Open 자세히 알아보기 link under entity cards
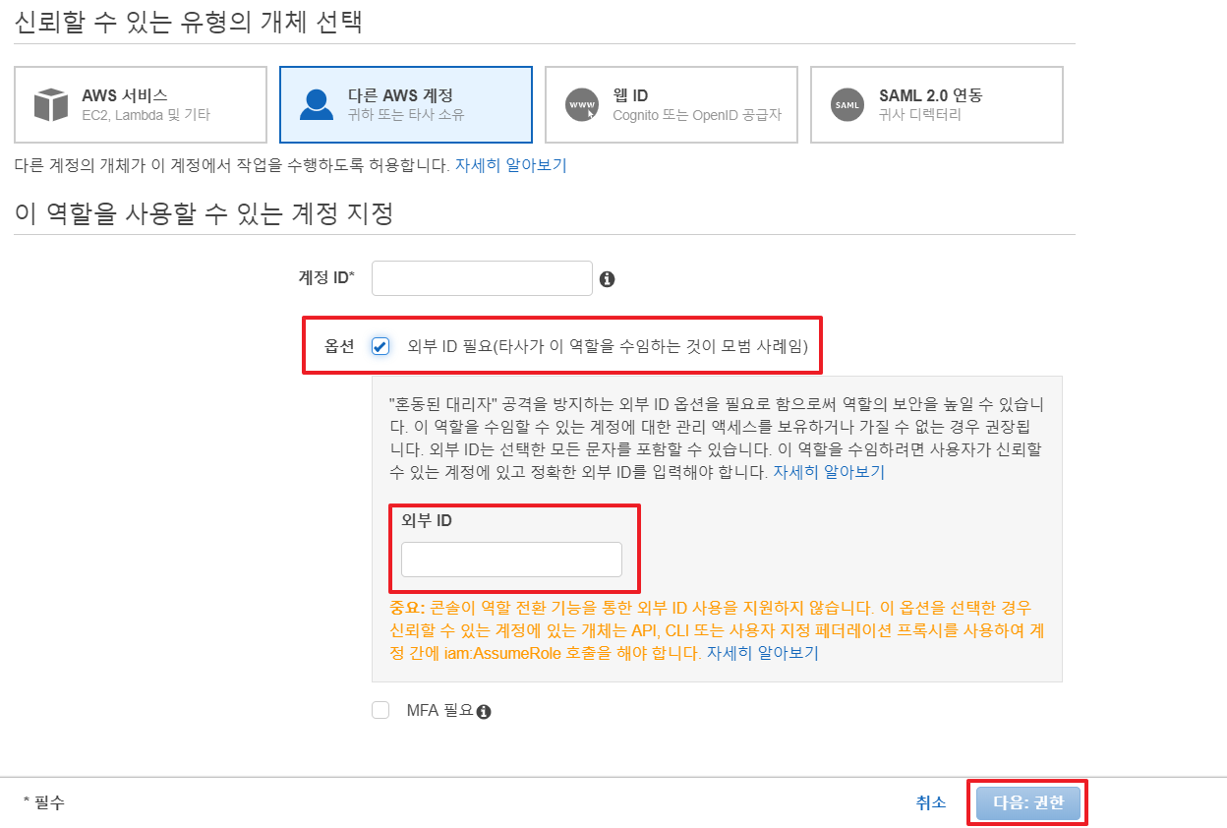This screenshot has height=828, width=1227. pyautogui.click(x=510, y=165)
